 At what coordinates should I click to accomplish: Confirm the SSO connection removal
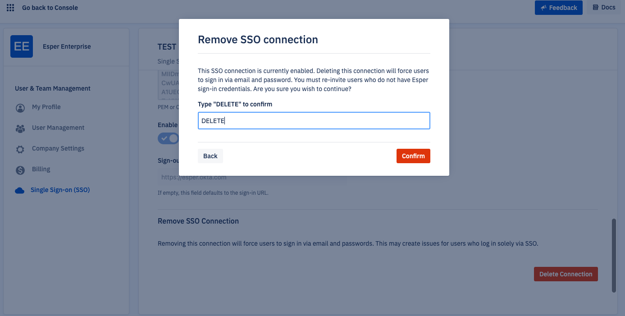413,156
